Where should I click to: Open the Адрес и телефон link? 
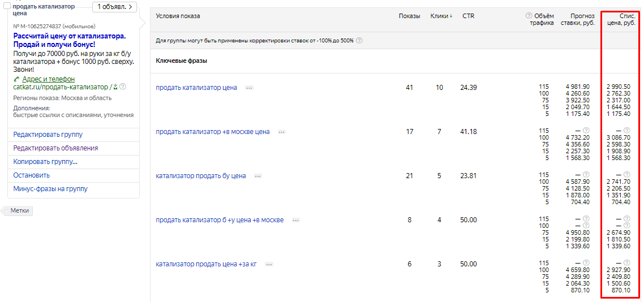click(49, 79)
